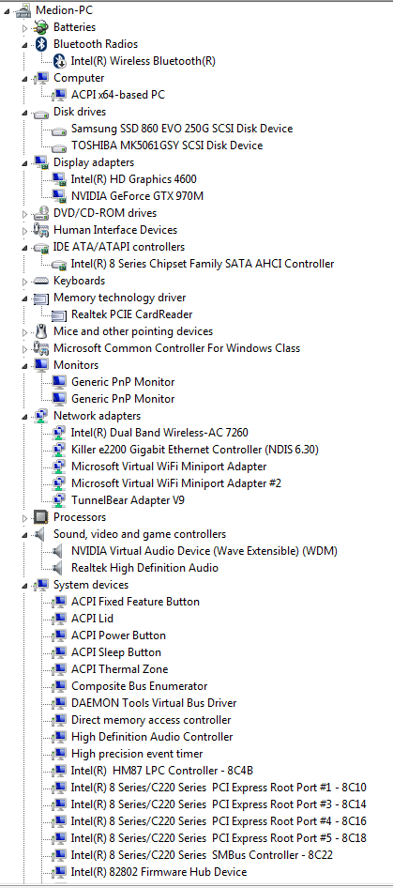
Task: Select Composite Bus Enumerator
Action: tap(140, 686)
